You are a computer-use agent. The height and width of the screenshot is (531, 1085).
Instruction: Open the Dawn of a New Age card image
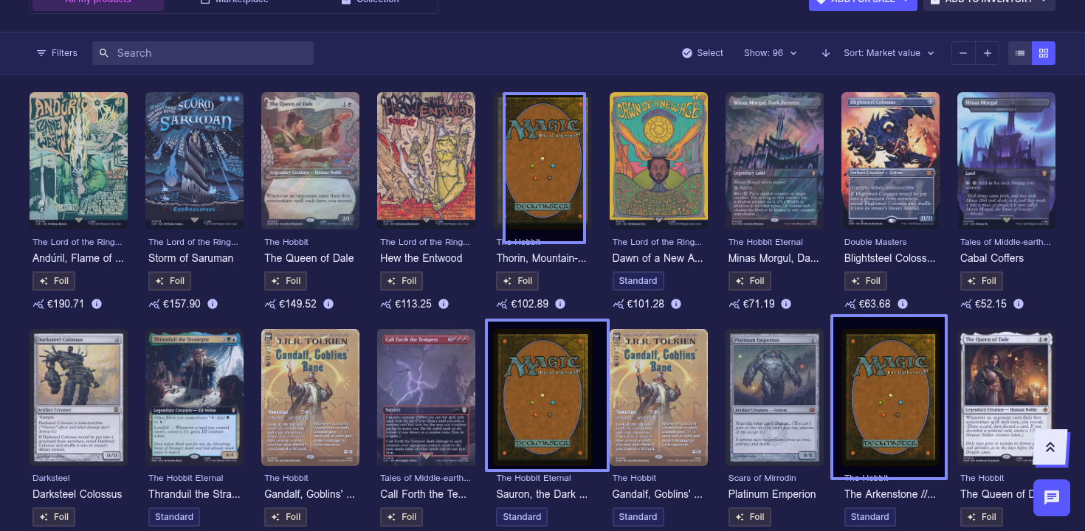tap(658, 161)
